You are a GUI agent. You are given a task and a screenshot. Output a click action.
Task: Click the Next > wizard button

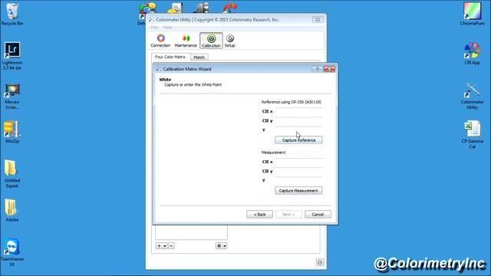(x=288, y=215)
